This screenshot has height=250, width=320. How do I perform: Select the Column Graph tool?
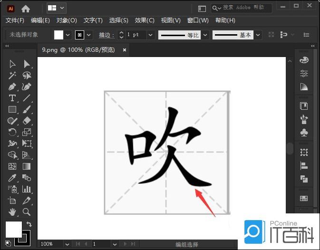click(27, 189)
